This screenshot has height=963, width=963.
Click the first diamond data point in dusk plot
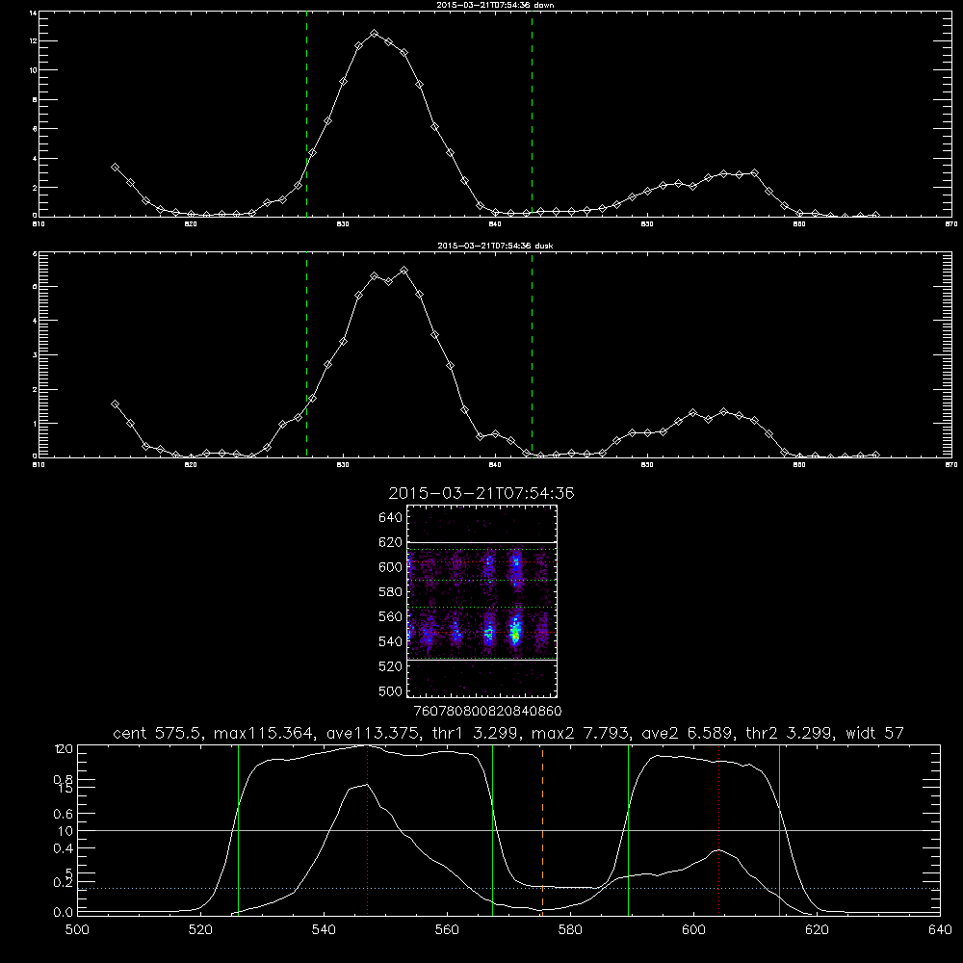[115, 404]
